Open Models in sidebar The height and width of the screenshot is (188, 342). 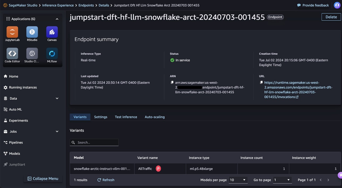(x=12, y=153)
